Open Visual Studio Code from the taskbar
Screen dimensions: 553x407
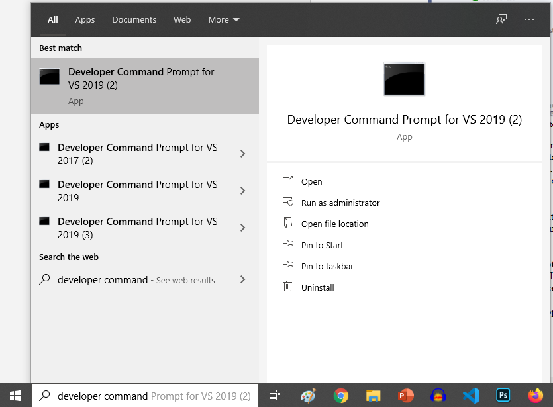click(x=471, y=396)
